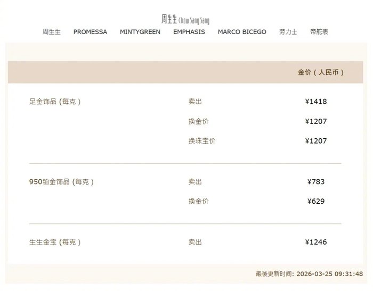The width and height of the screenshot is (373, 291).
Task: Click the Chow Sang Sang logo
Action: tap(185, 19)
